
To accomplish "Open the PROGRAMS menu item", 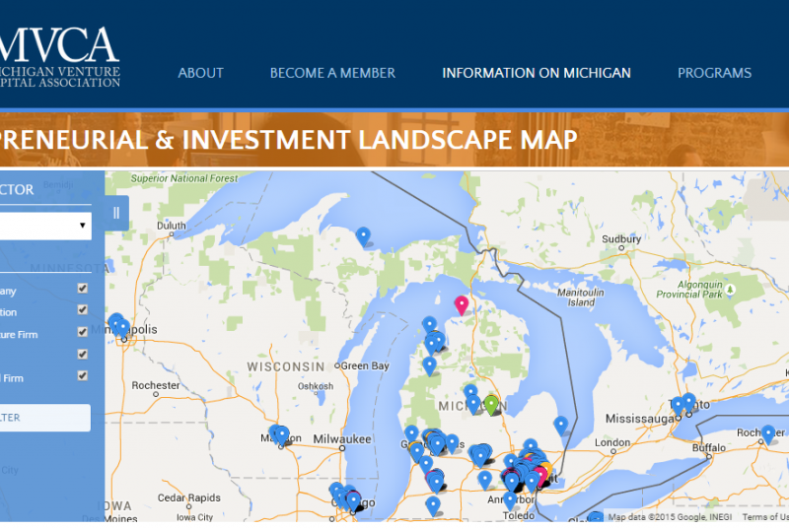I will click(714, 73).
